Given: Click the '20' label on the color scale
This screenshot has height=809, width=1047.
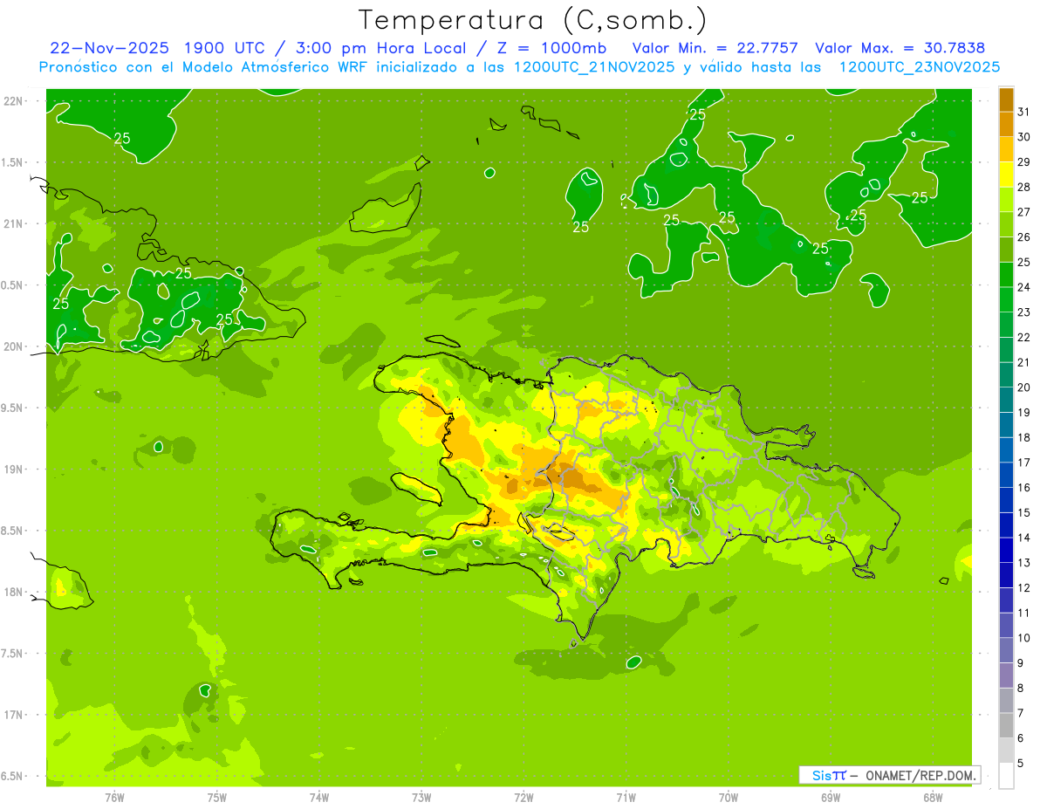Looking at the screenshot, I should click(1024, 387).
